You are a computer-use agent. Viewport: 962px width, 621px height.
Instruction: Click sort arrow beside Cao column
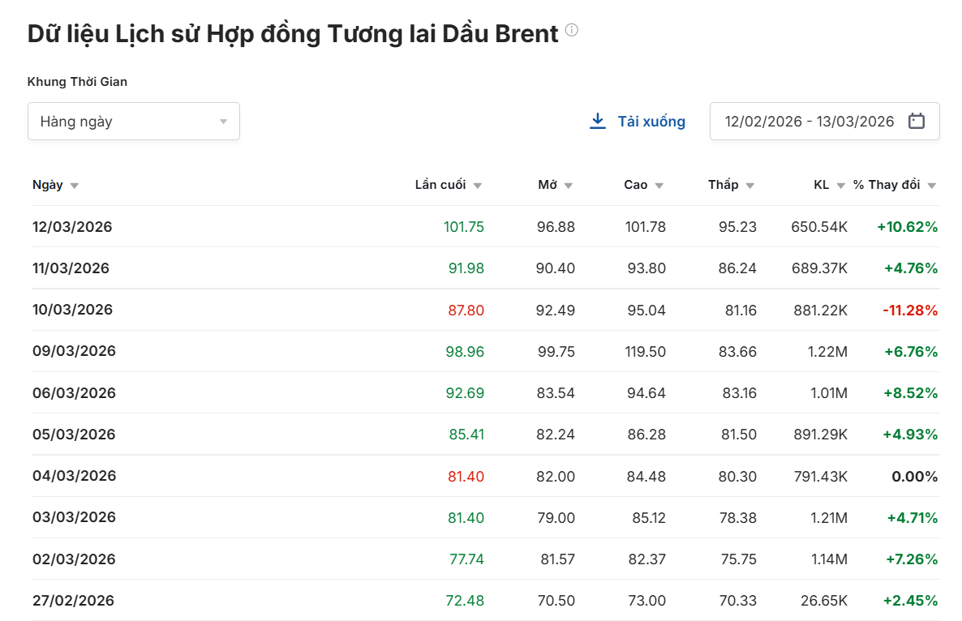(659, 186)
